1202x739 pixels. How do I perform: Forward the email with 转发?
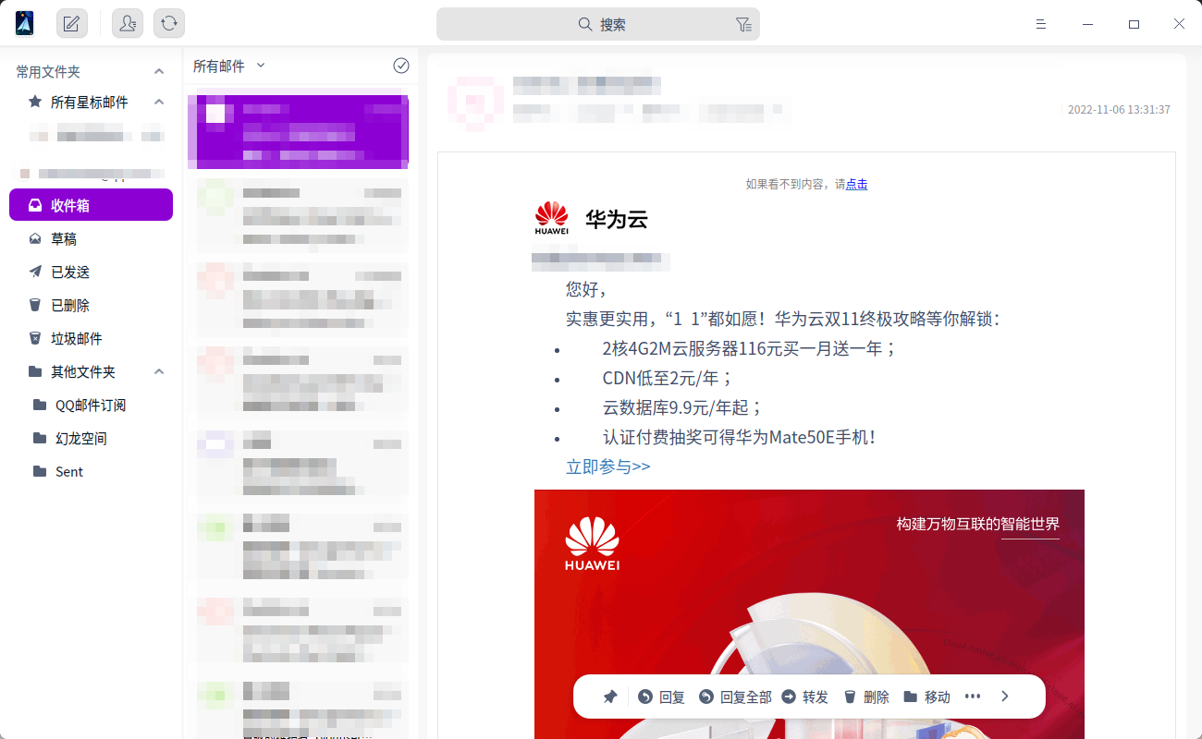[x=804, y=697]
